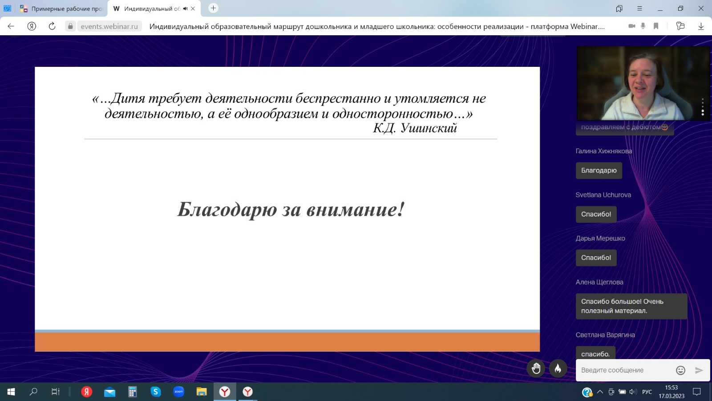This screenshot has height=401, width=712.
Task: Open the emoji picker in chat
Action: (680, 370)
